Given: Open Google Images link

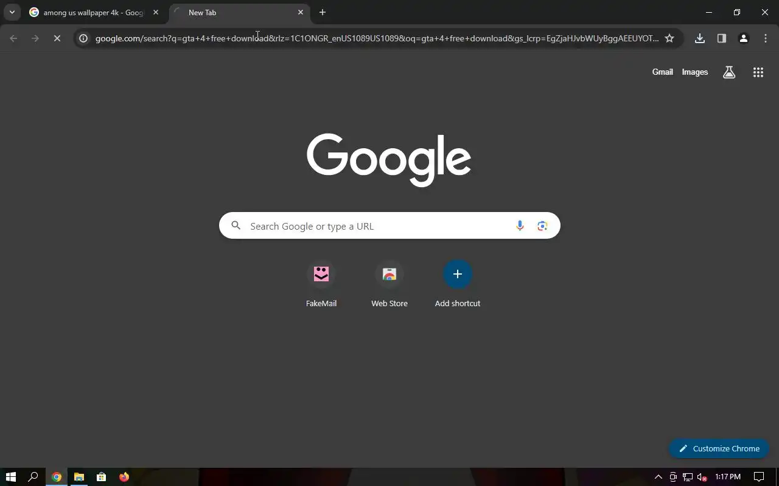Looking at the screenshot, I should pos(694,72).
